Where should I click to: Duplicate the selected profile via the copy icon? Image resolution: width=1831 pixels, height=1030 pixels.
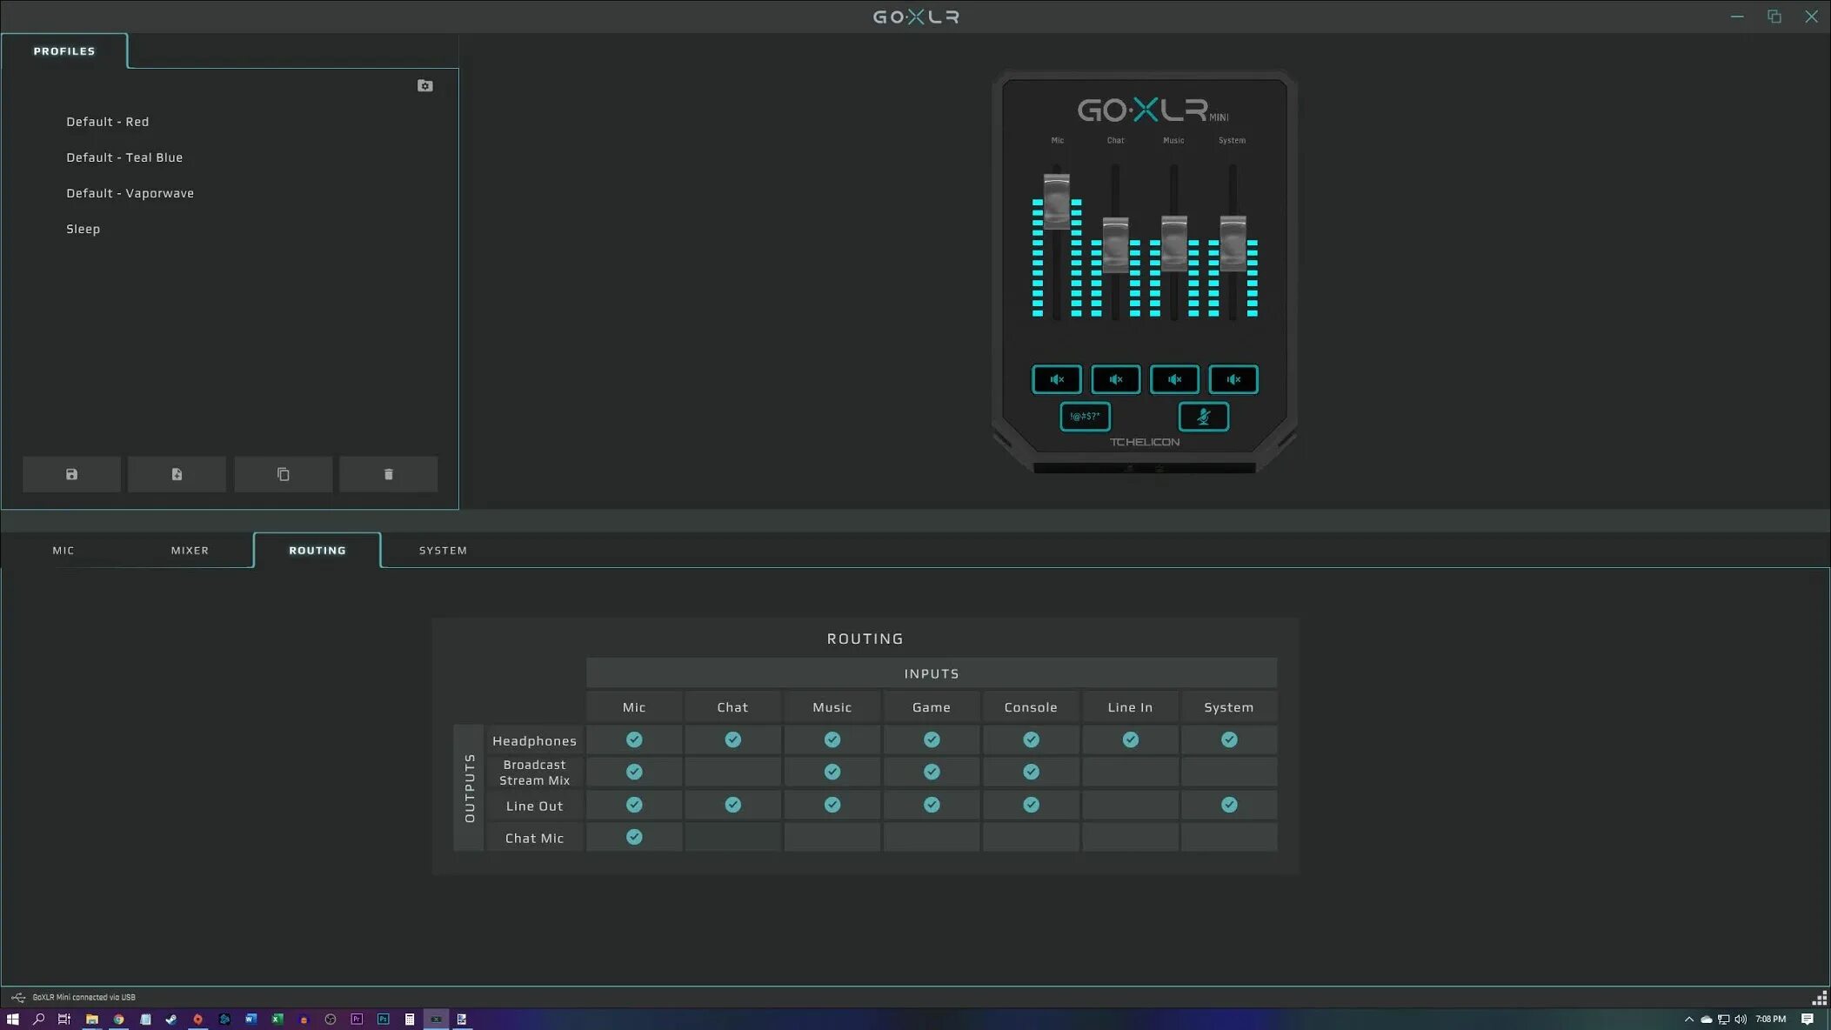[x=283, y=473]
